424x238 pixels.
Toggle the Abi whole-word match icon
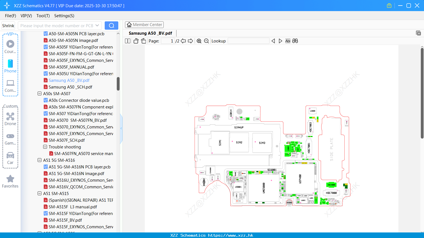tap(288, 41)
